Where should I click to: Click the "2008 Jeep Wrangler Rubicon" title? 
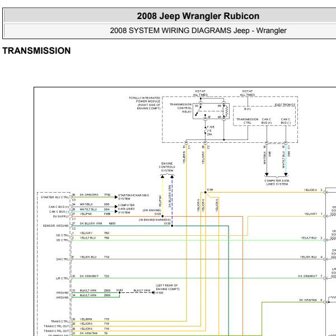(x=198, y=16)
